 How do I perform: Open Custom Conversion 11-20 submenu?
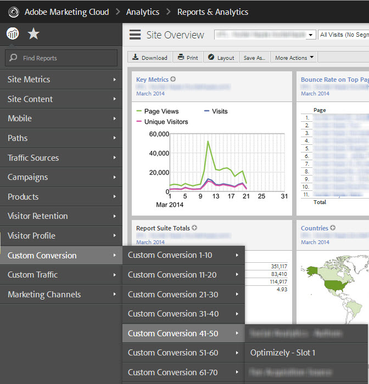click(x=183, y=275)
